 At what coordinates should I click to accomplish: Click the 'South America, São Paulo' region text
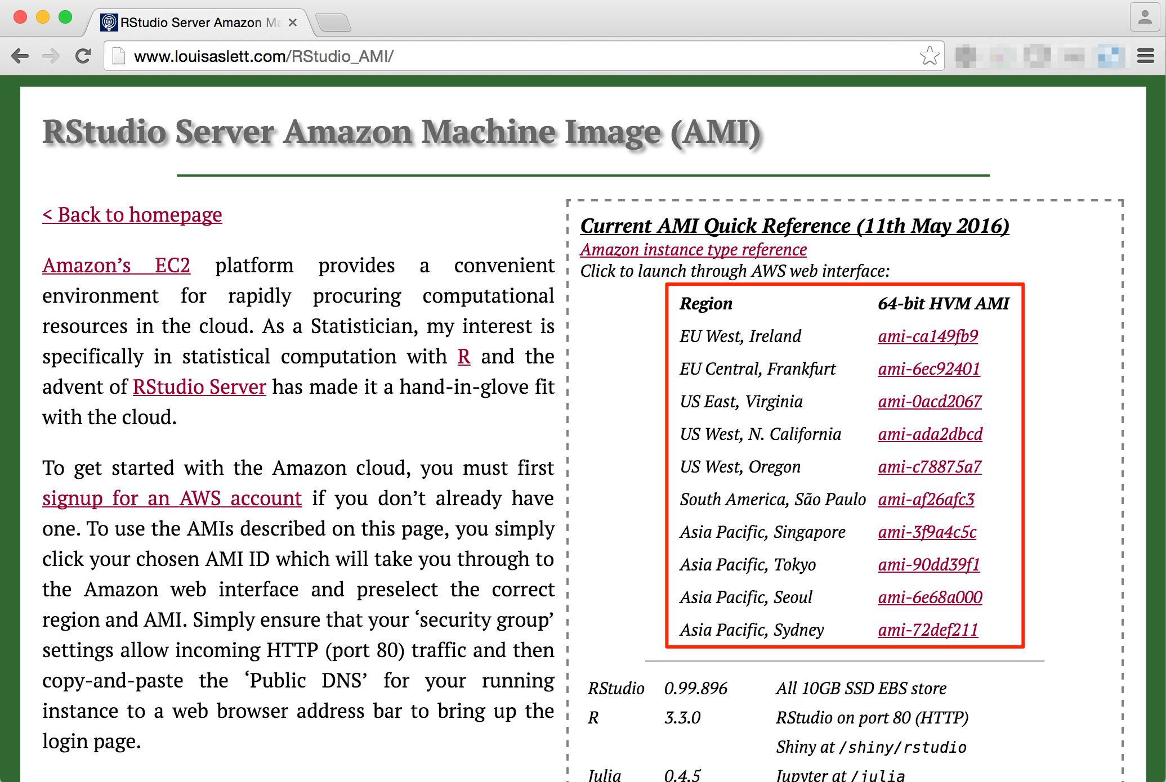point(772,500)
